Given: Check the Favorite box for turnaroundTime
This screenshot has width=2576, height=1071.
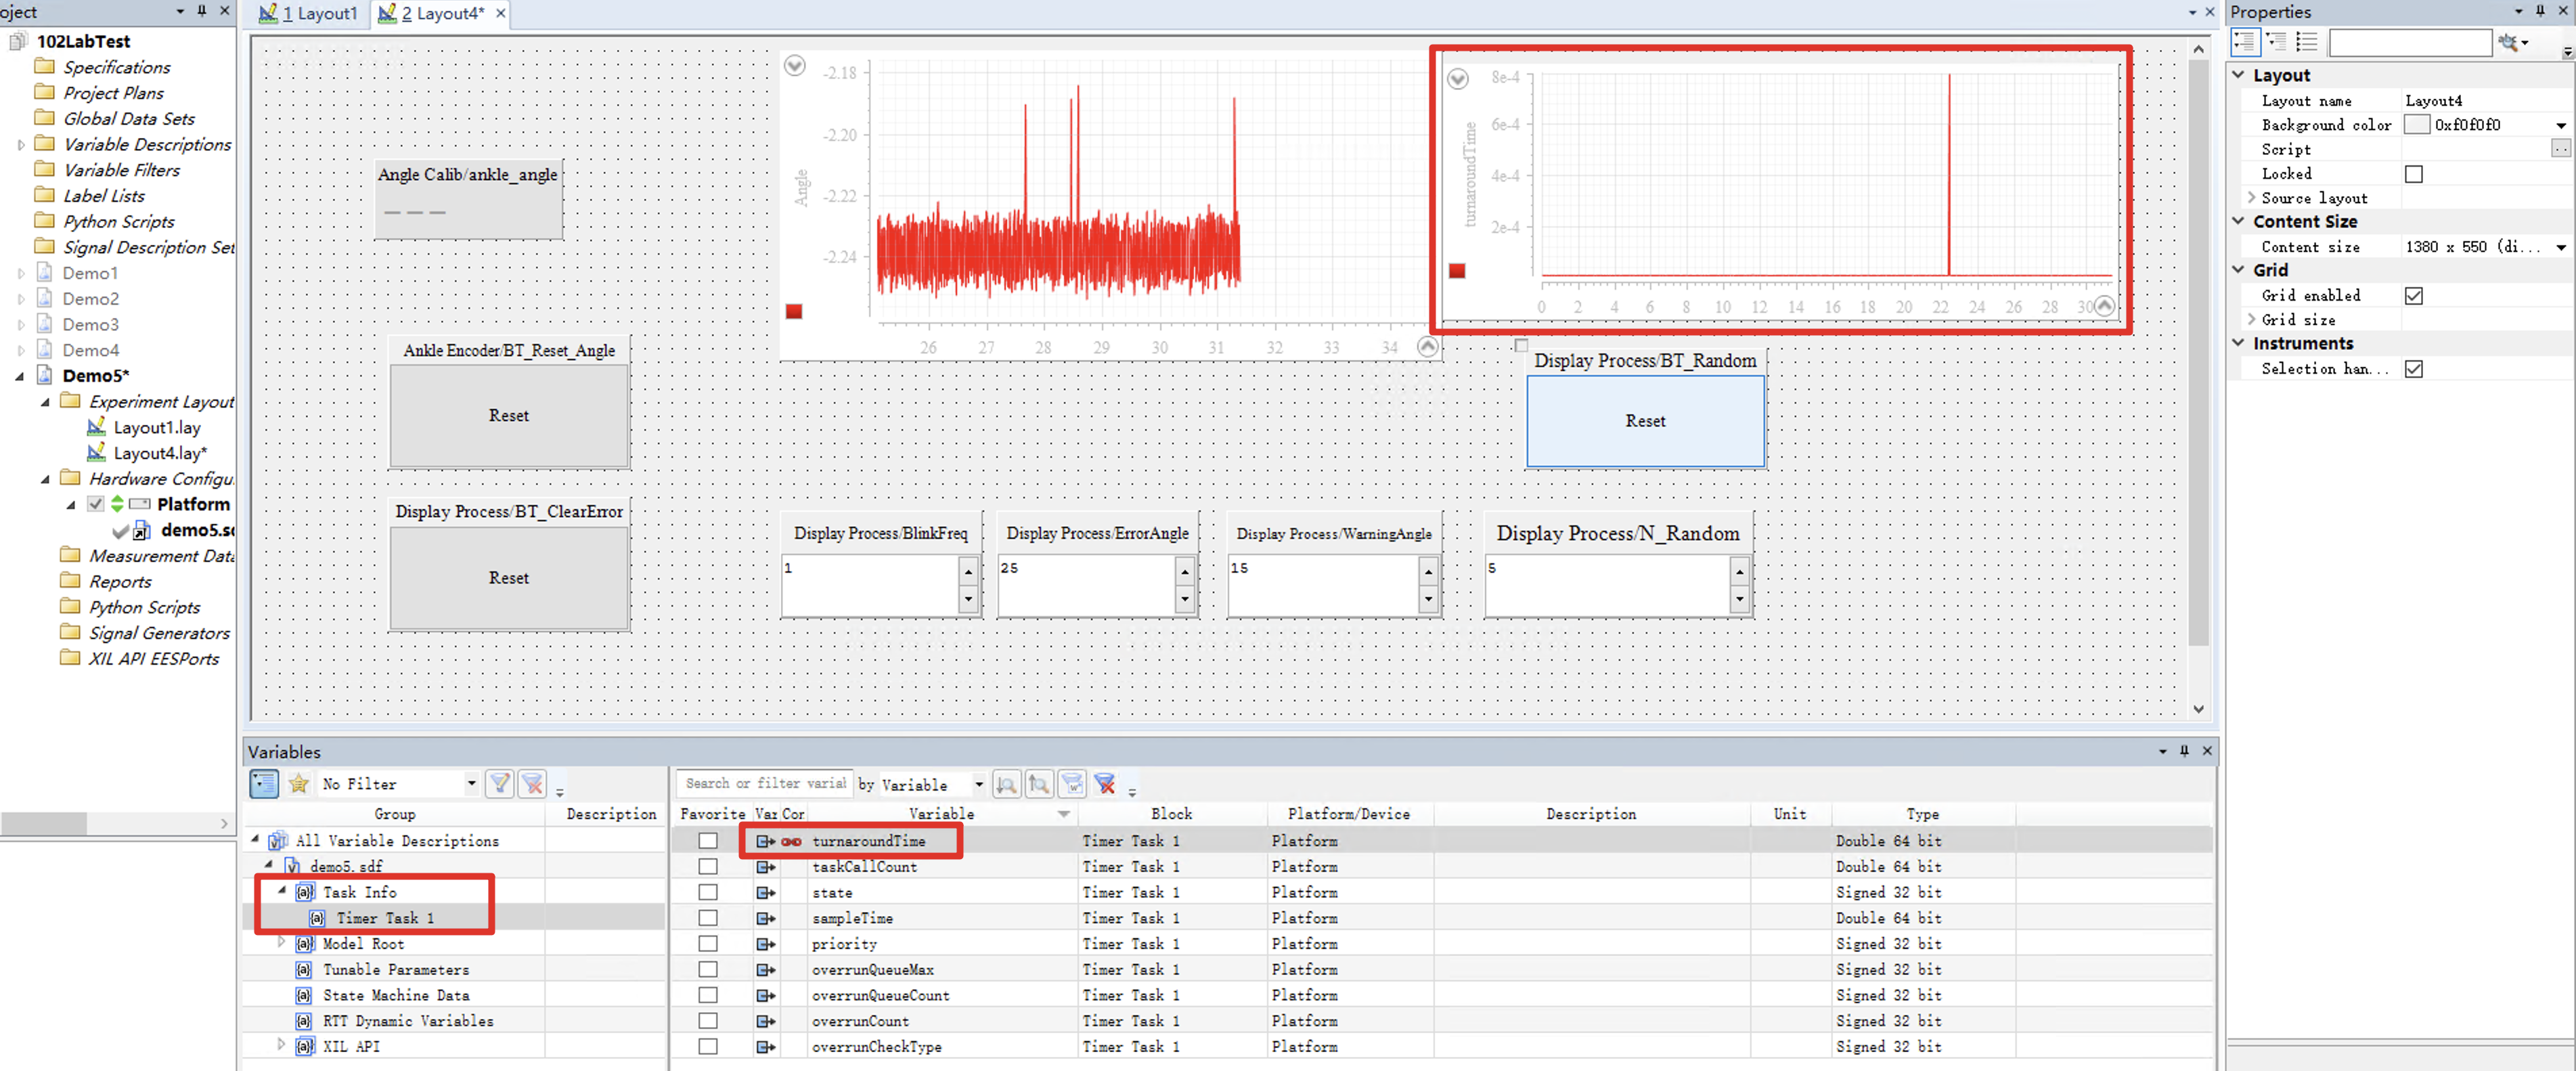Looking at the screenshot, I should [708, 841].
